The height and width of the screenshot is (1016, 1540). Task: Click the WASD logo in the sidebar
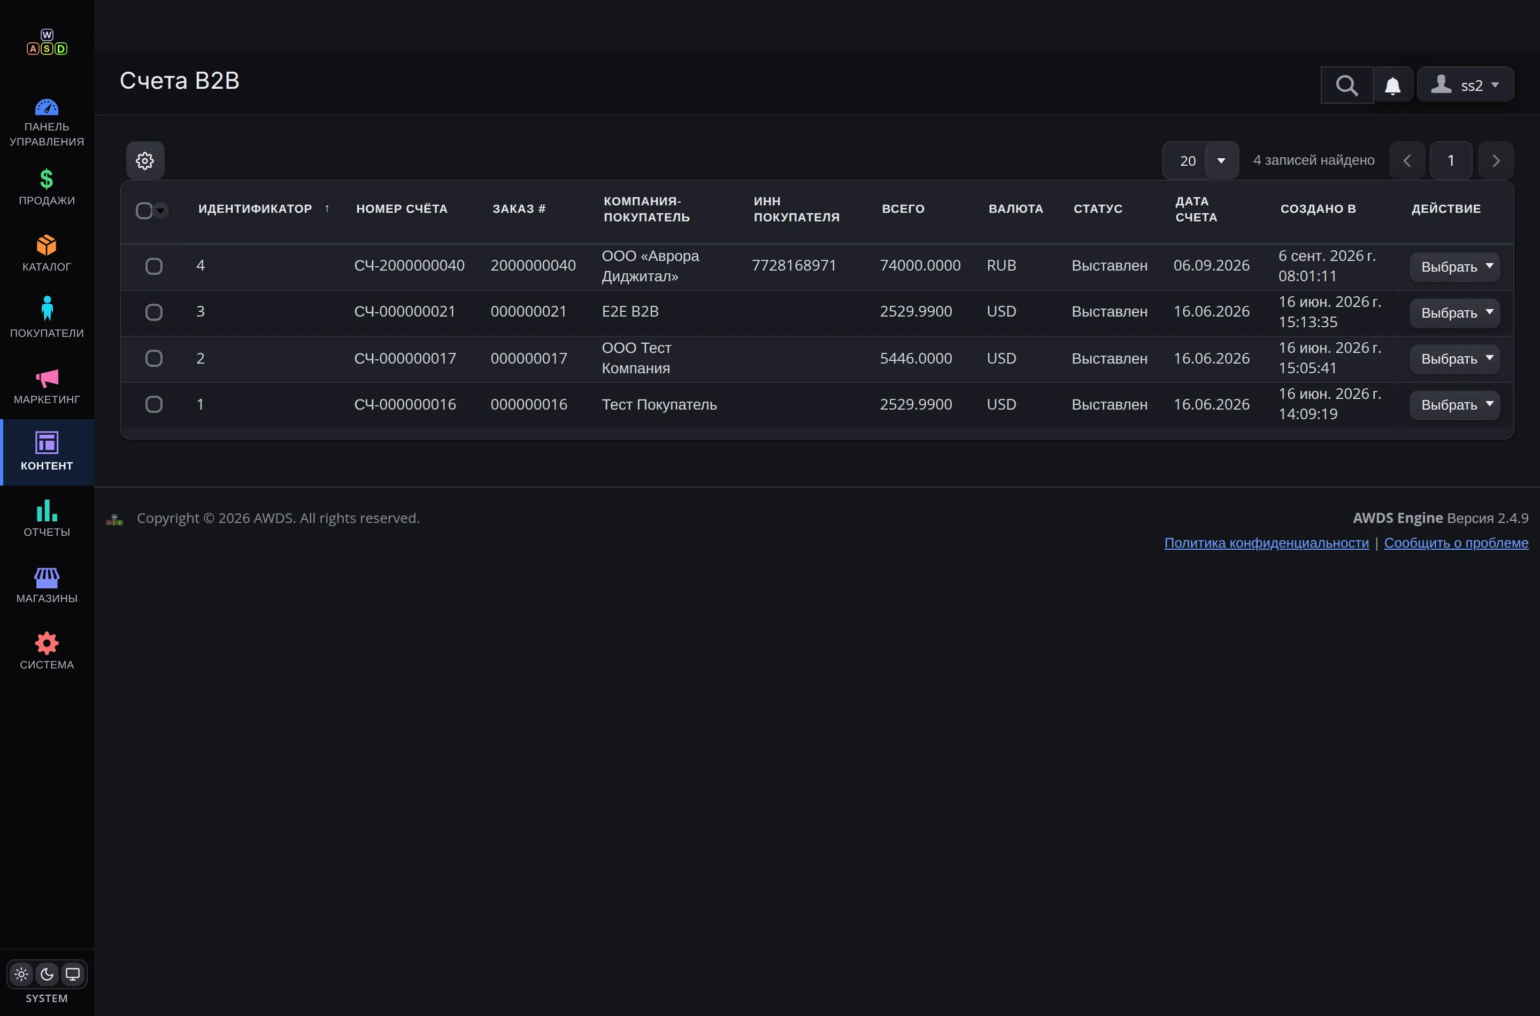point(47,42)
